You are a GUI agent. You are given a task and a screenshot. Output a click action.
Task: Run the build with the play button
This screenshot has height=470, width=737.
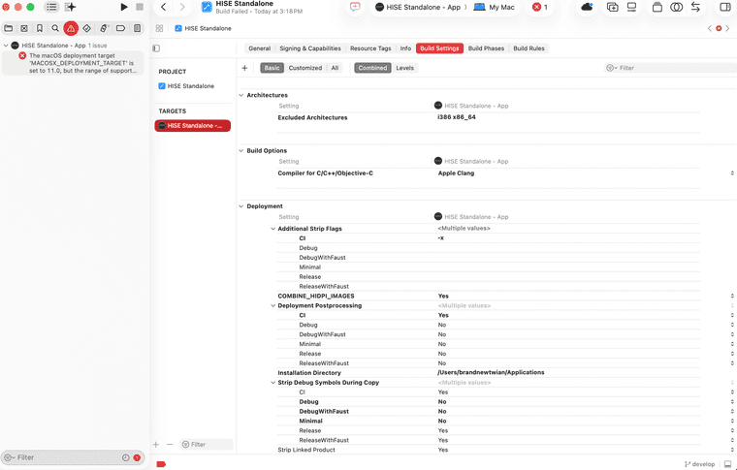[x=123, y=7]
